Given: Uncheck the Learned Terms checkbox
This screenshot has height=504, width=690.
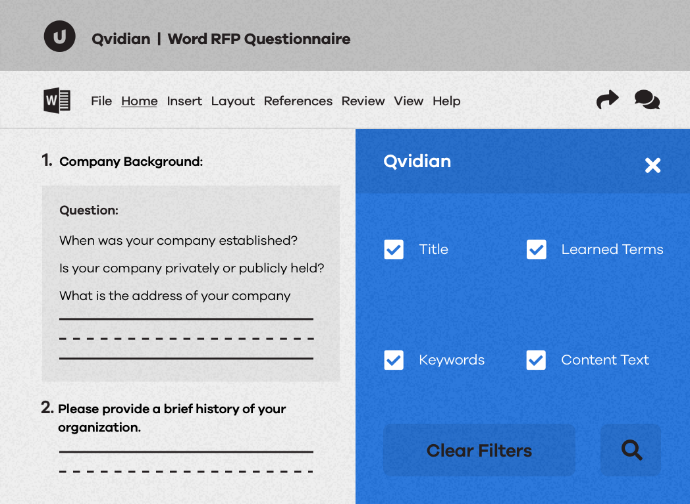Looking at the screenshot, I should (x=537, y=249).
